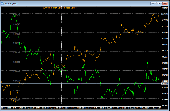This screenshot has width=170, height=111.
Task: Click the 0.93090 price scale label
Action: 165,38
